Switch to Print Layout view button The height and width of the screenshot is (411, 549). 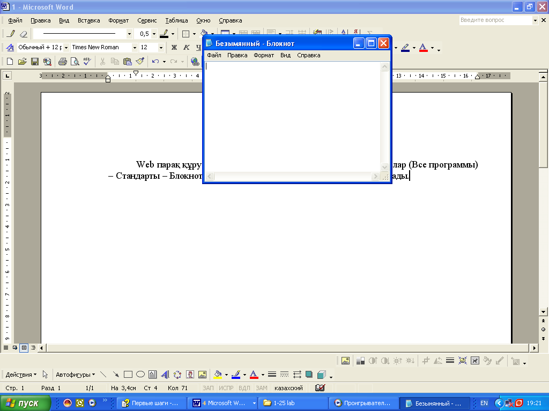point(24,348)
